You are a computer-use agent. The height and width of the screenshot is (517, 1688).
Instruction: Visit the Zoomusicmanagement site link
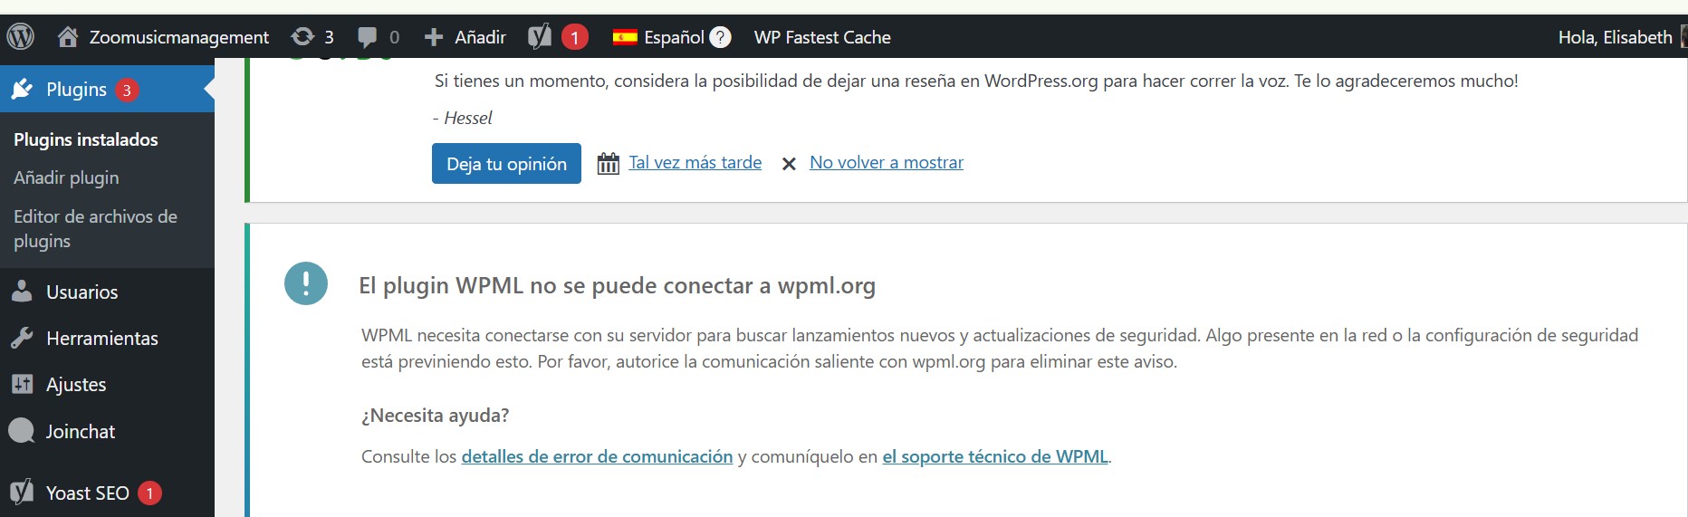[x=178, y=37]
